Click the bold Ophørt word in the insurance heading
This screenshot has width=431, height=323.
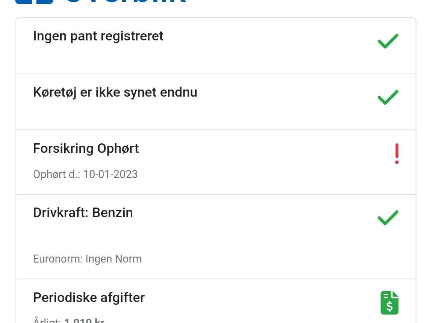point(118,148)
